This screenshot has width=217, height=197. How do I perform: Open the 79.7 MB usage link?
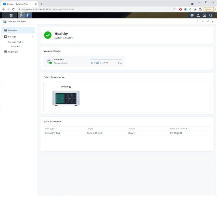95,63
